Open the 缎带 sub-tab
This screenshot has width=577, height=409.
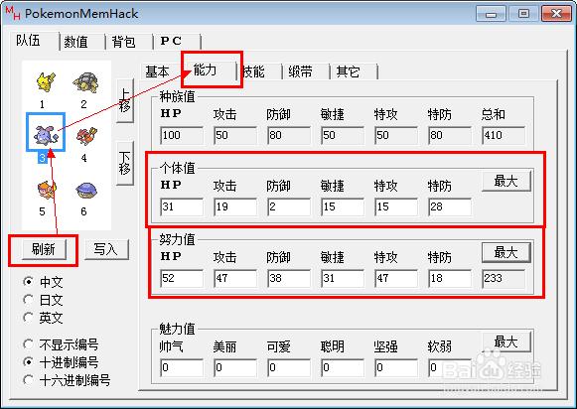coord(306,71)
